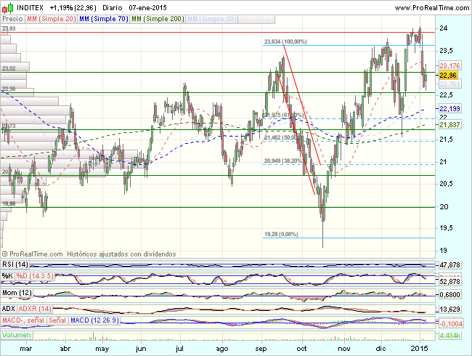Click the ADX indicator label

9,308
